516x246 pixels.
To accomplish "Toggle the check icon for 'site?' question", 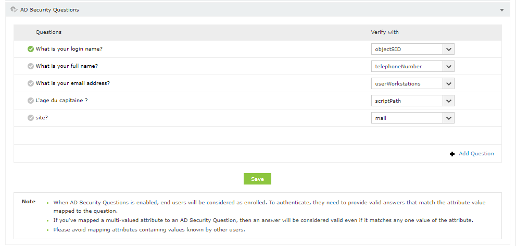I will pos(30,118).
